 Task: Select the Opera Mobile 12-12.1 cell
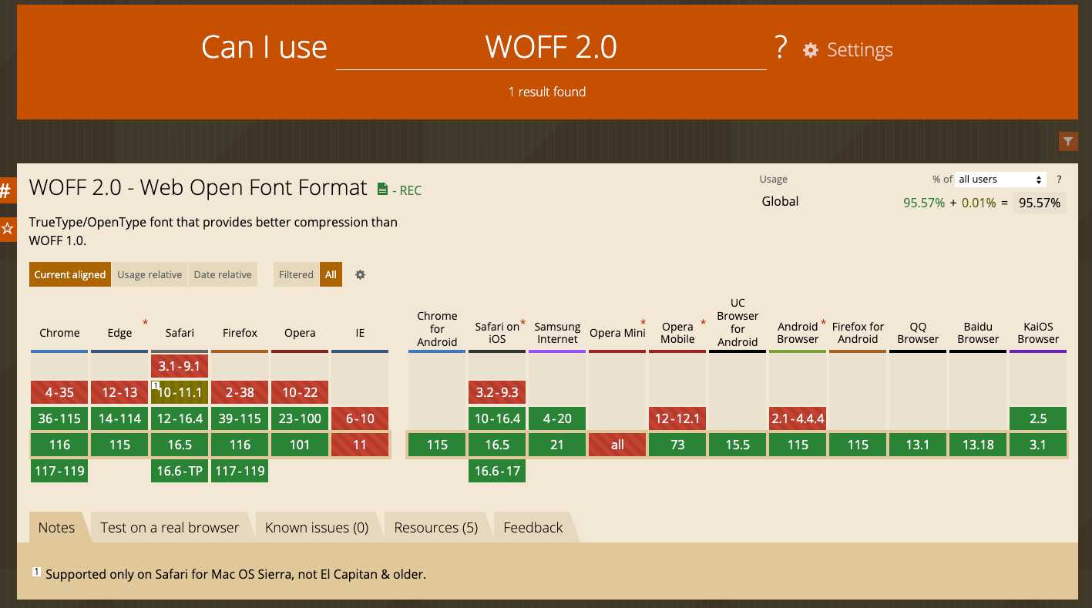[677, 418]
